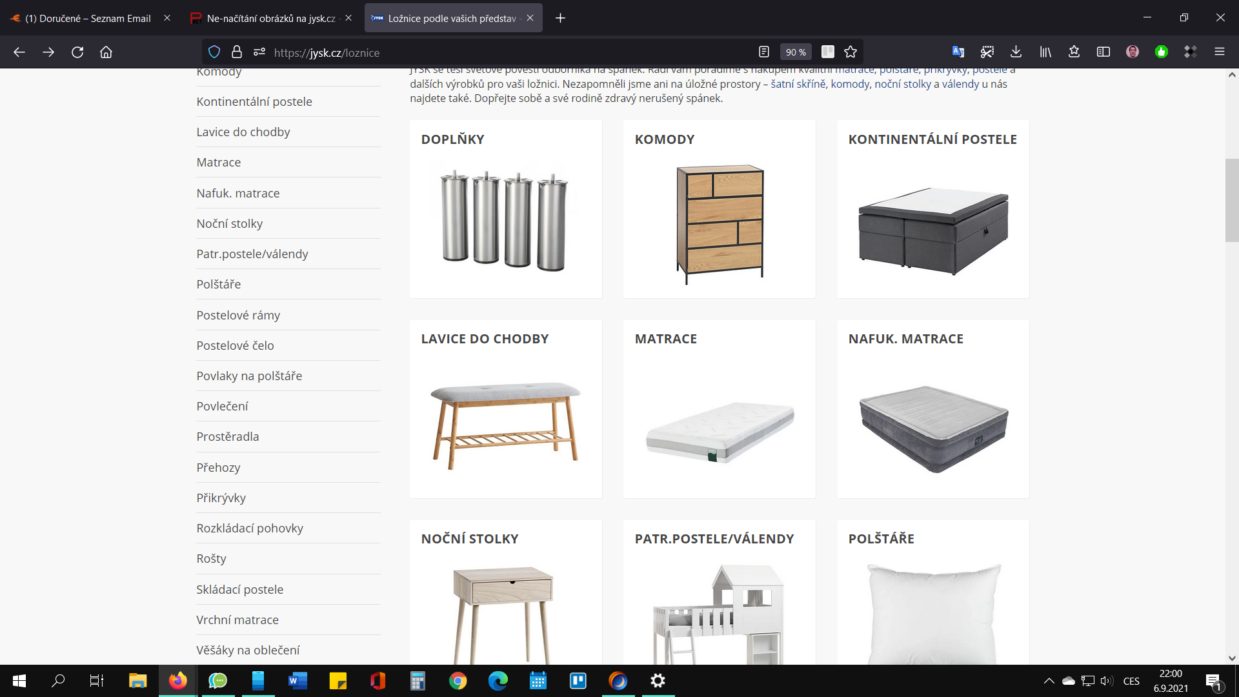Open the Rozkládací pohovky sidebar link
This screenshot has height=697, width=1239.
coord(250,528)
